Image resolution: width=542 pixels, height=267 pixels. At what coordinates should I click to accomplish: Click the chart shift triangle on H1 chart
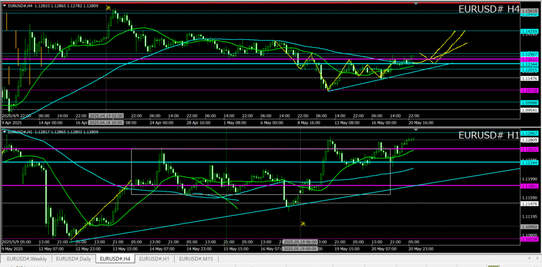[x=416, y=130]
